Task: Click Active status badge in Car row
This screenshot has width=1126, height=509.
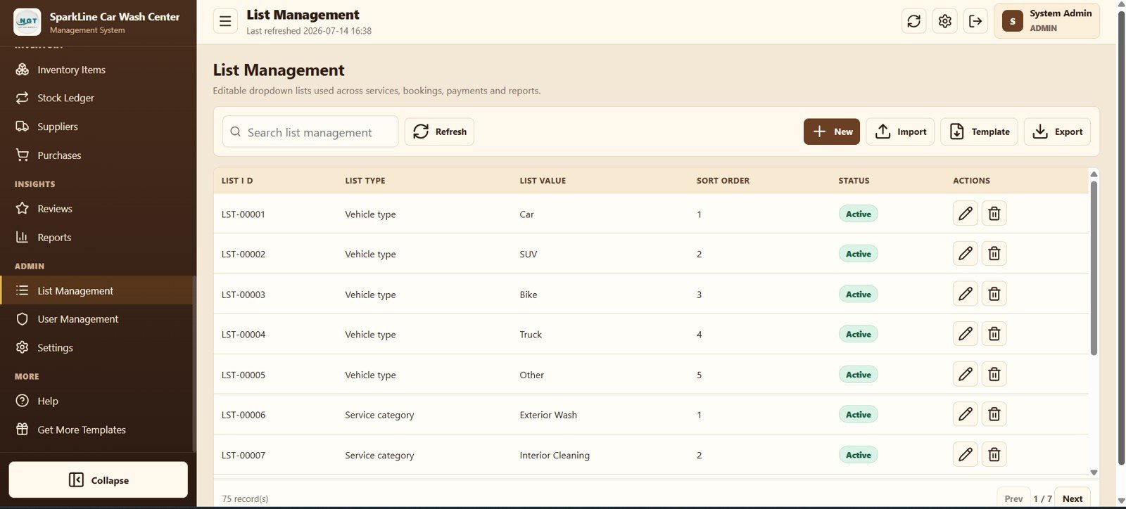Action: click(x=858, y=214)
